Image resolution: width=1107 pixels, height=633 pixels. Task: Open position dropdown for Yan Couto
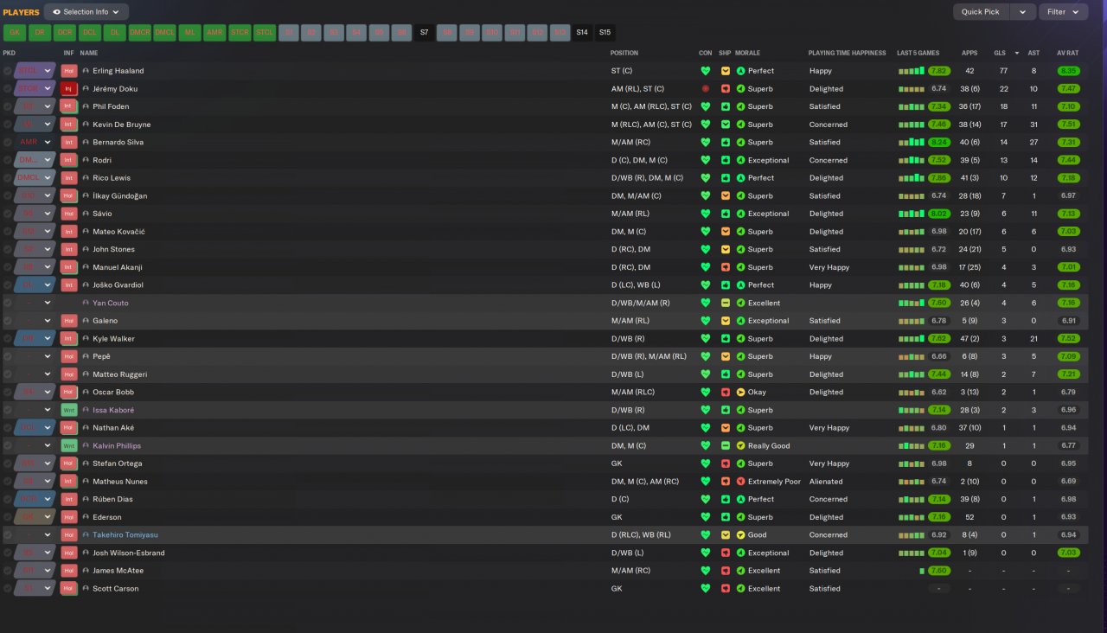pos(48,303)
